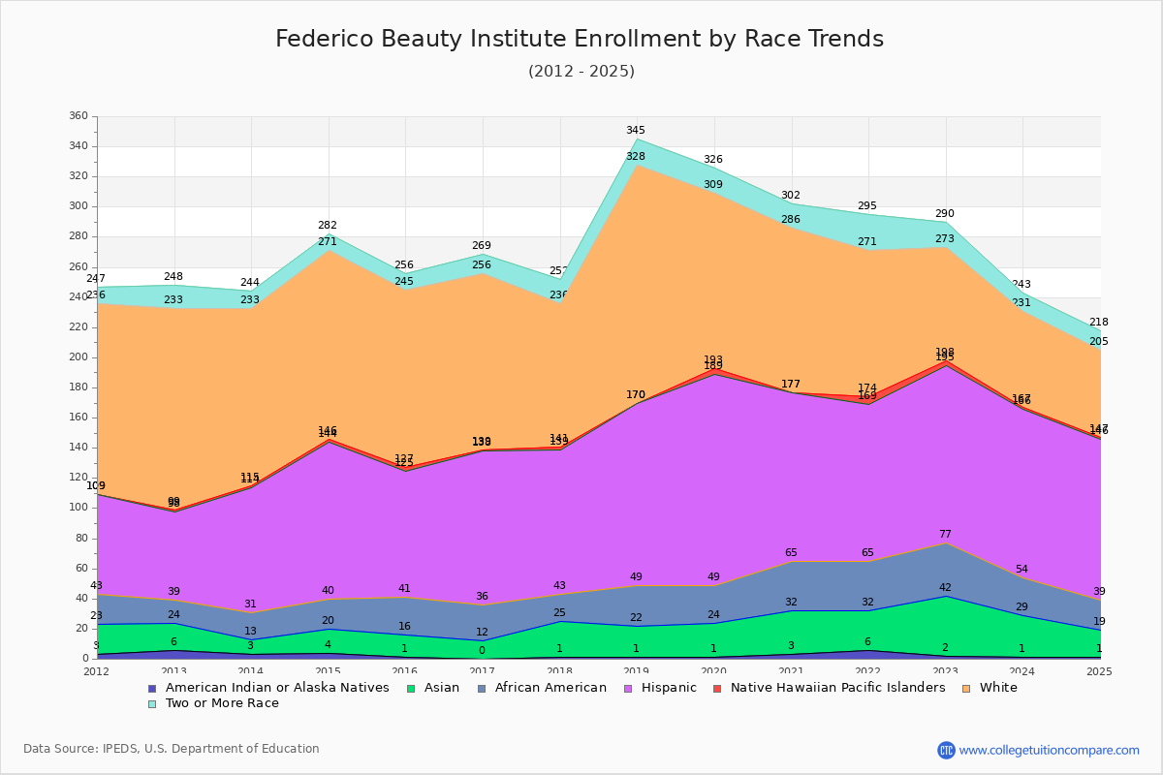This screenshot has width=1163, height=775.
Task: Click the 326 total label for 2020
Action: (713, 160)
